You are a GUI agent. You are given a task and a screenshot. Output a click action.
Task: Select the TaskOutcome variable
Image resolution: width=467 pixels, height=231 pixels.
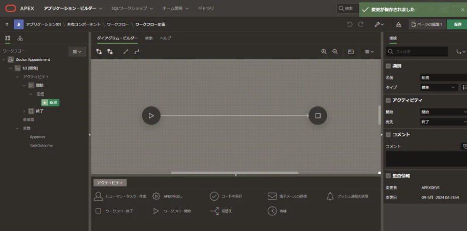click(x=41, y=145)
